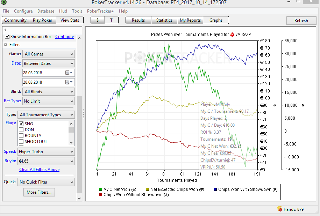The image size is (320, 216).
Task: Click olive Net Expected Chips Won swatch
Action: click(147, 189)
